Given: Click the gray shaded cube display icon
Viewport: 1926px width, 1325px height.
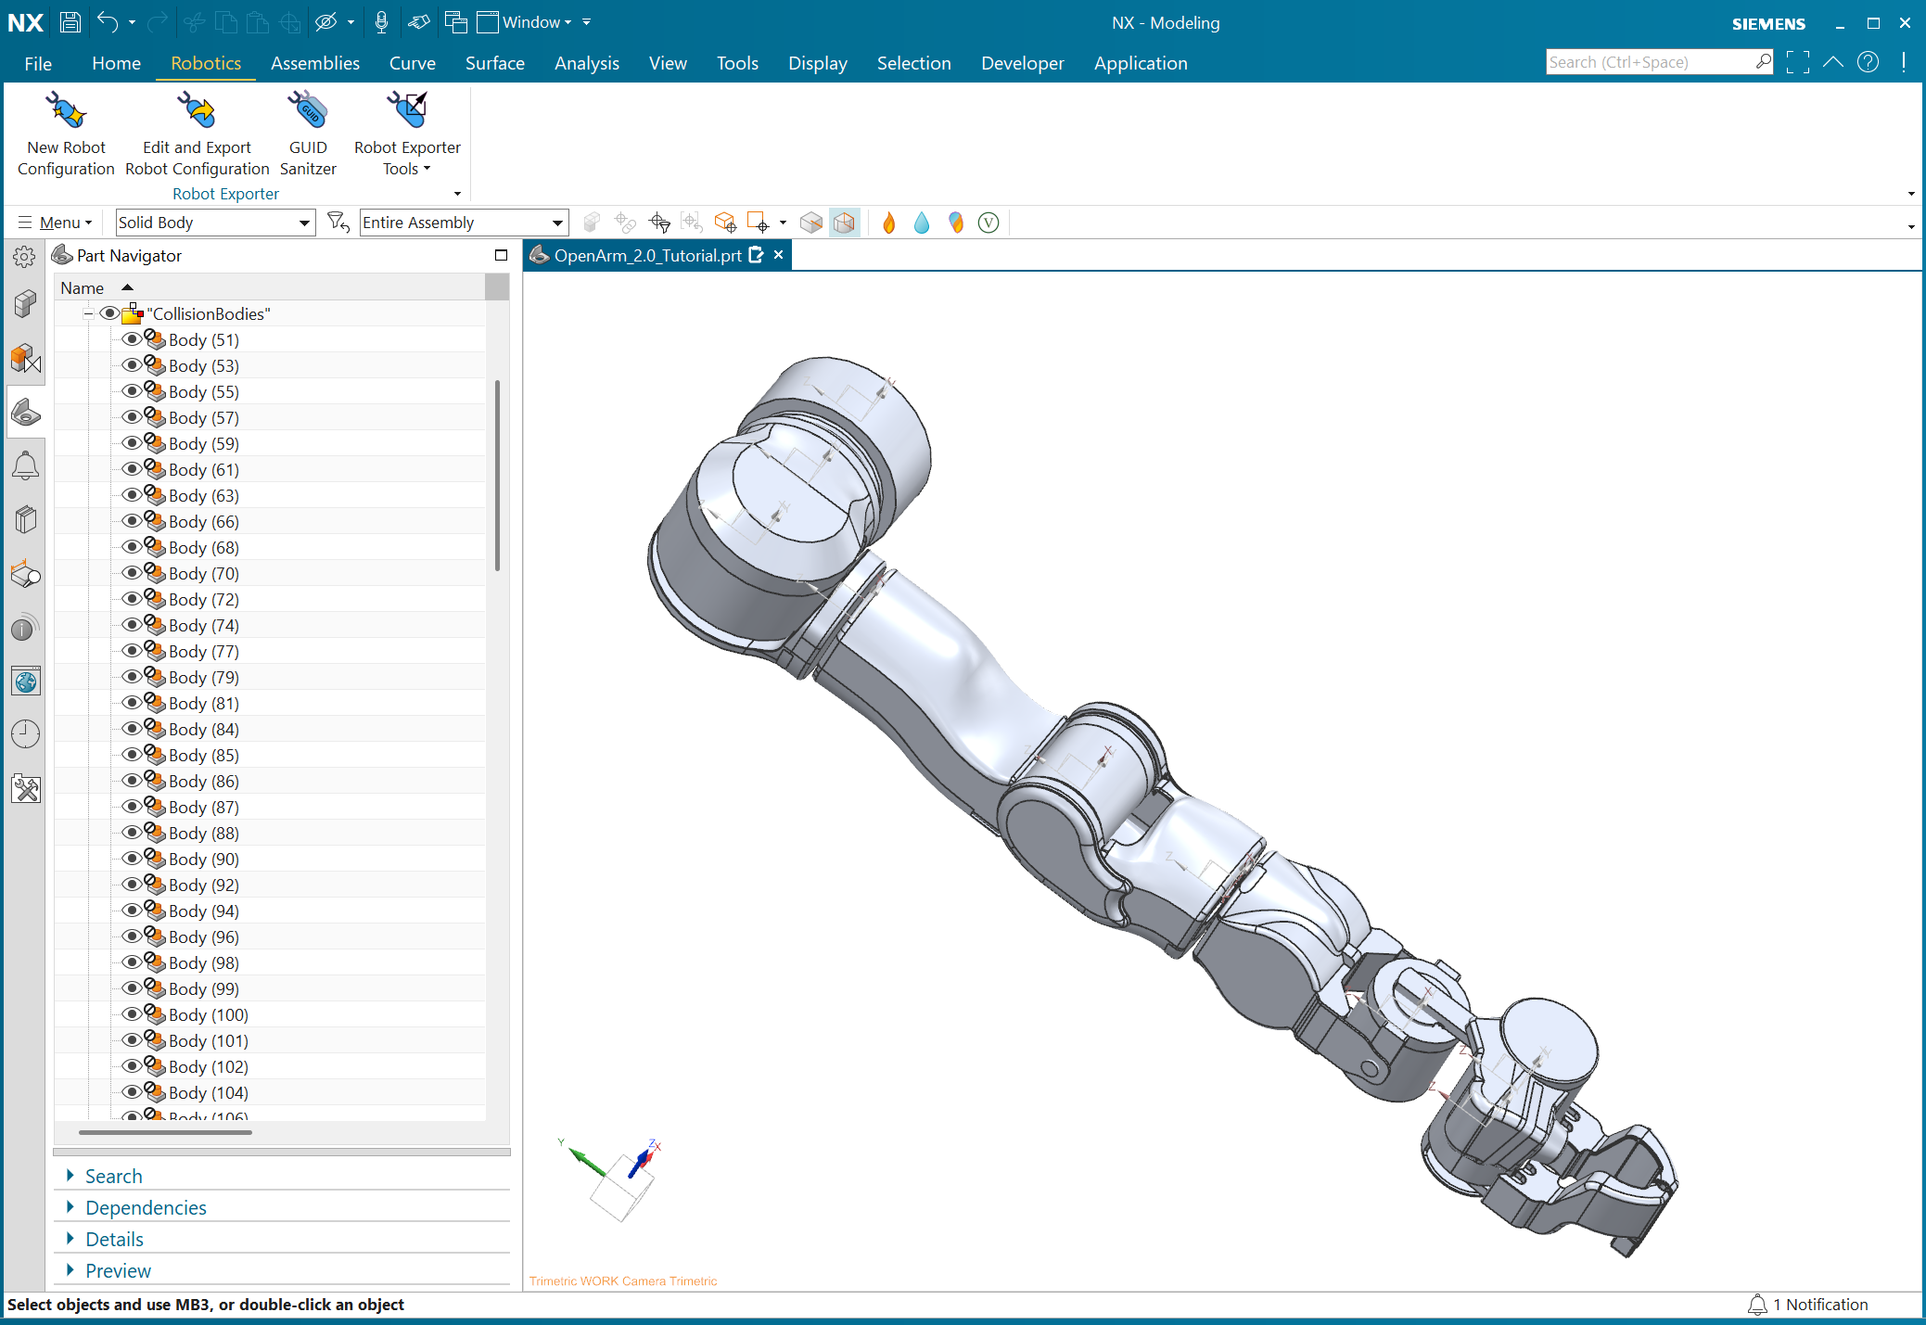Looking at the screenshot, I should tap(811, 223).
